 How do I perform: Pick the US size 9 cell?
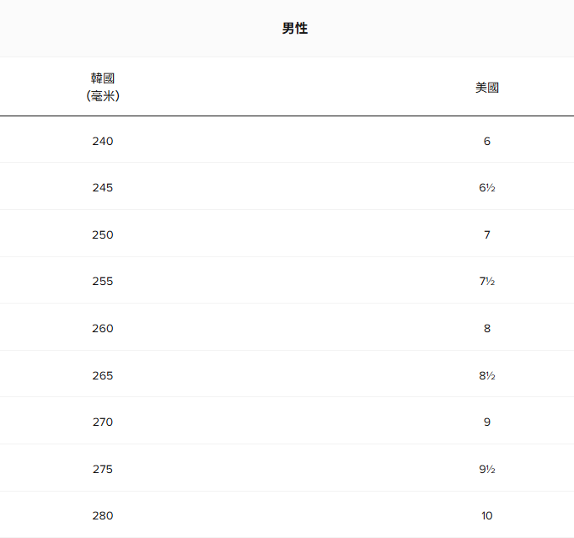coord(486,422)
